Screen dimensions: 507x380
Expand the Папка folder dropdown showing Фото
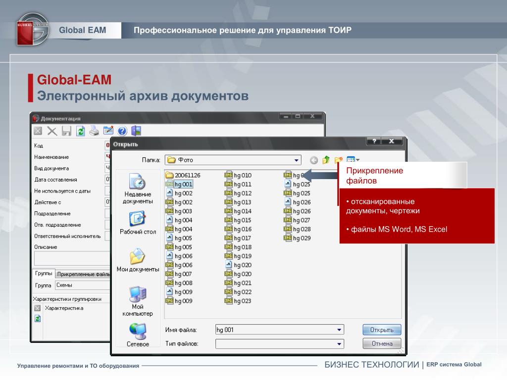296,160
